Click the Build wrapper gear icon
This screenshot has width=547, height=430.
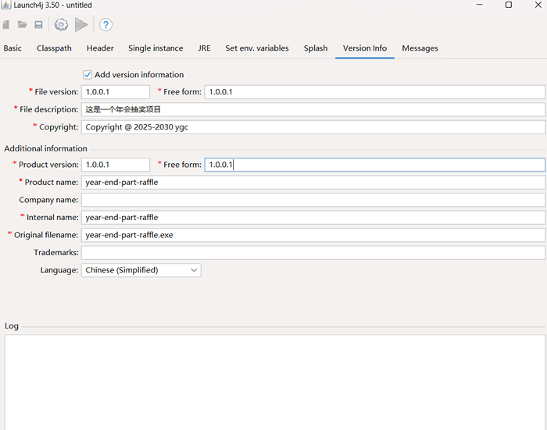(61, 25)
